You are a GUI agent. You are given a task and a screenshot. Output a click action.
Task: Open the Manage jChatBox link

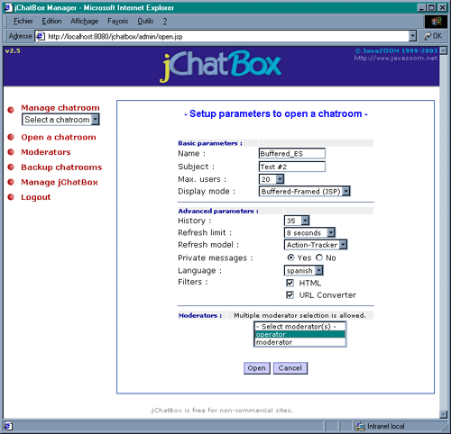[60, 182]
